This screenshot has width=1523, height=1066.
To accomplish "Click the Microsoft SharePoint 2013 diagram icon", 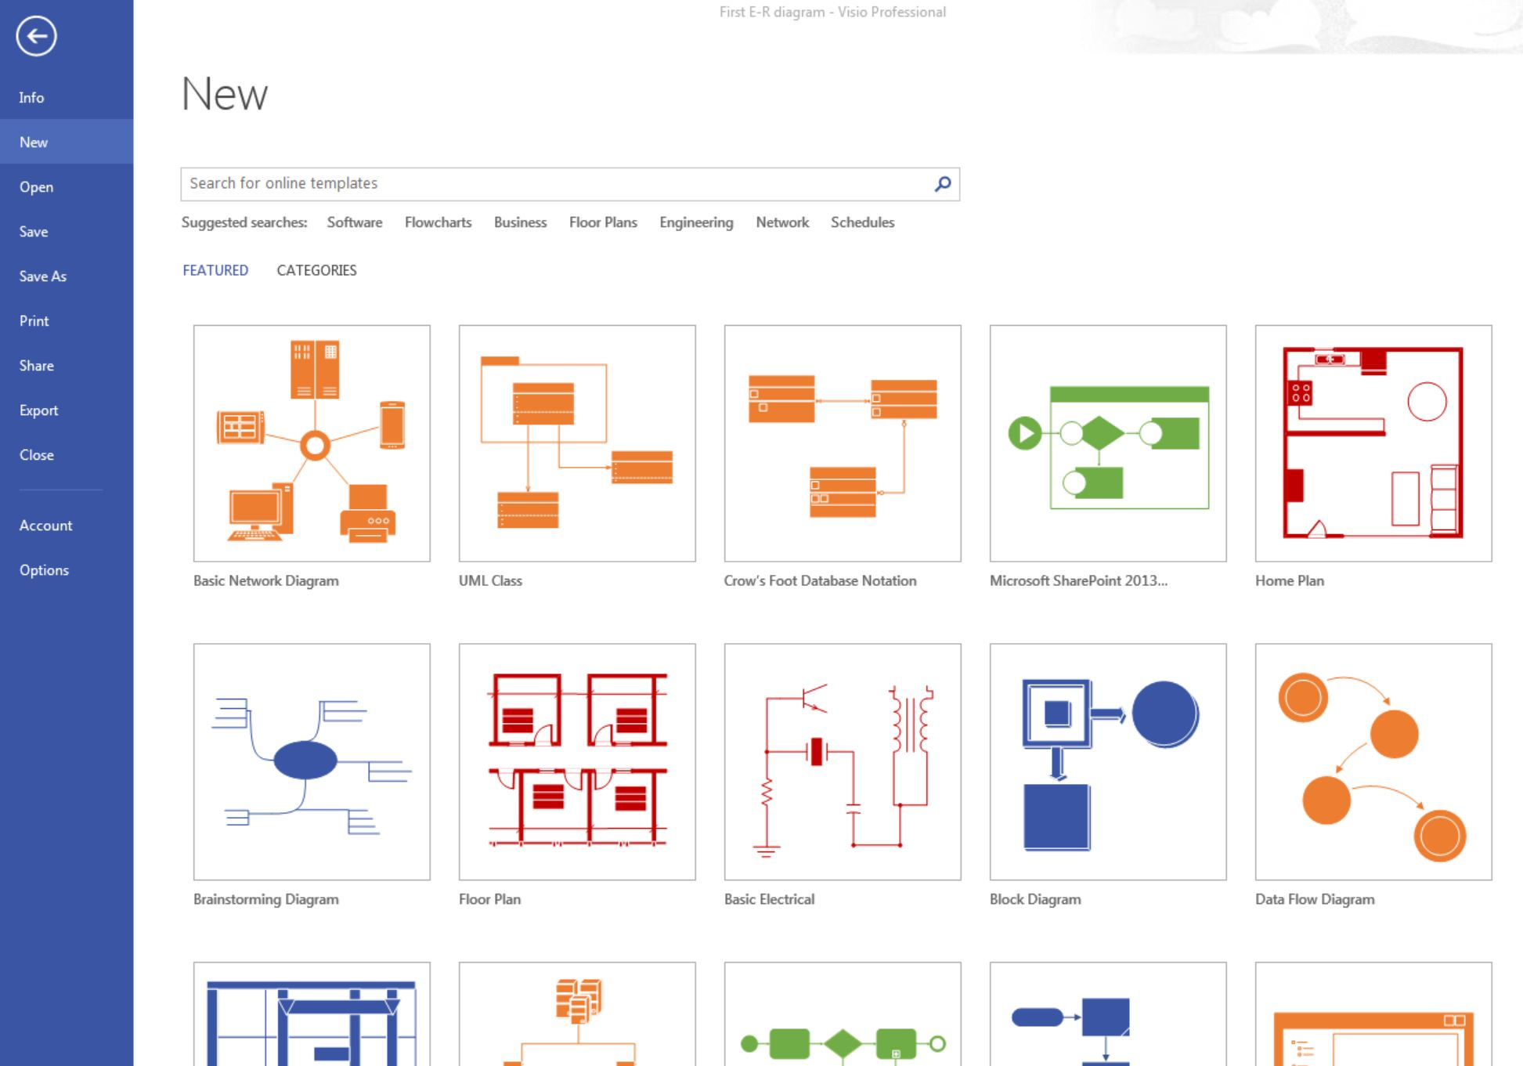I will [x=1107, y=443].
